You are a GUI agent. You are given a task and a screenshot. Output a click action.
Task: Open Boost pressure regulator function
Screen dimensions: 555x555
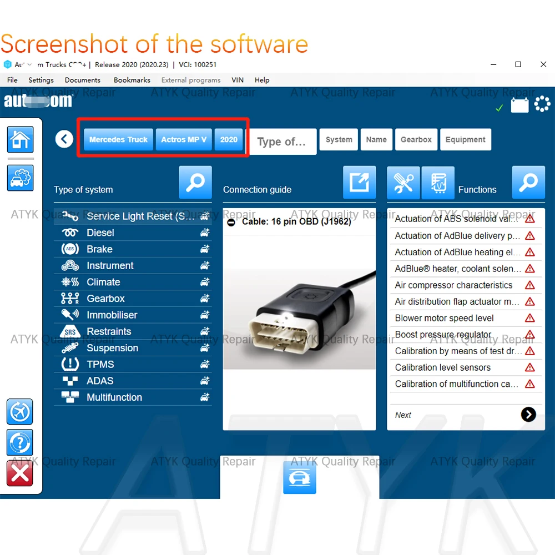pyautogui.click(x=466, y=335)
